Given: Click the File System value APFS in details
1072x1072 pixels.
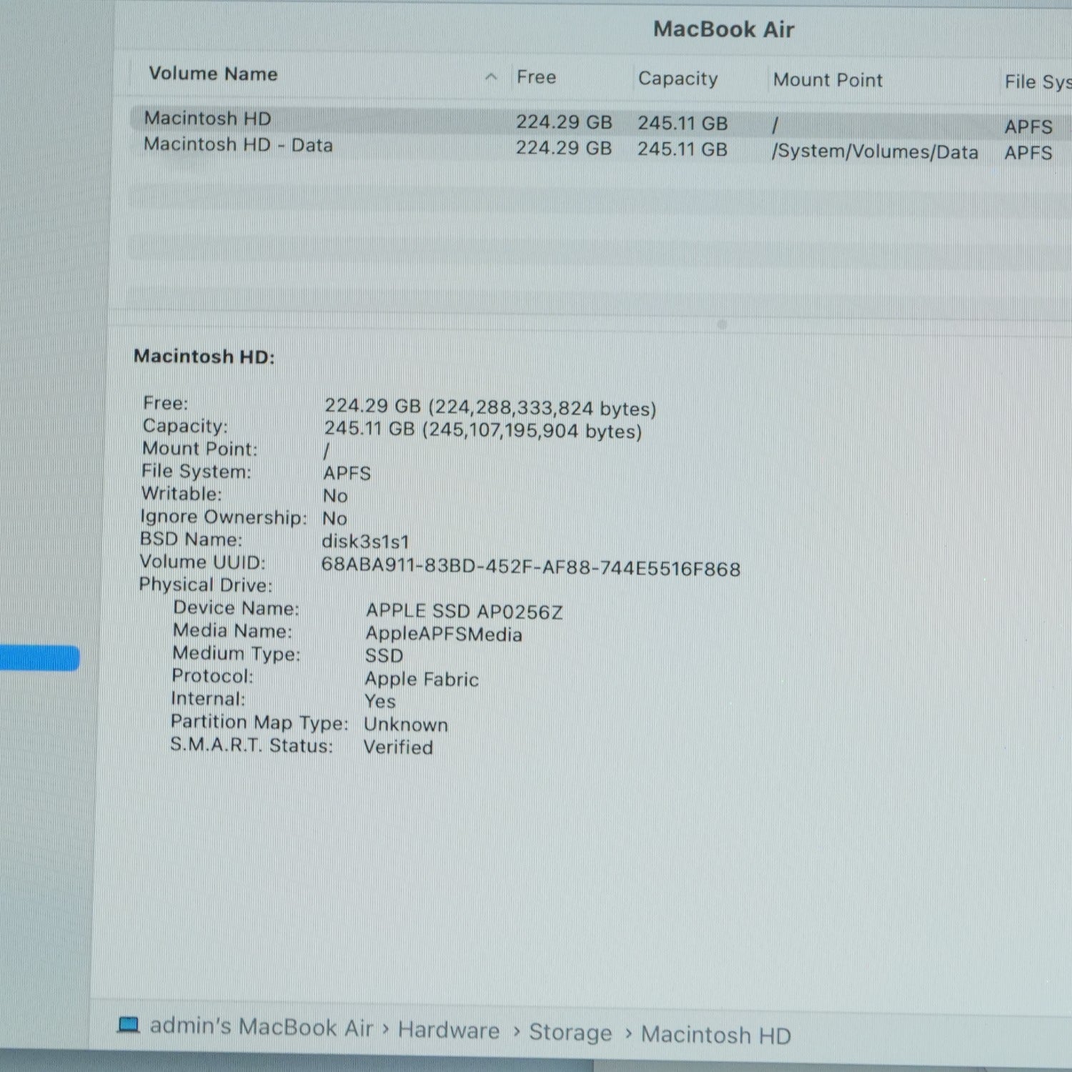Looking at the screenshot, I should pyautogui.click(x=347, y=473).
